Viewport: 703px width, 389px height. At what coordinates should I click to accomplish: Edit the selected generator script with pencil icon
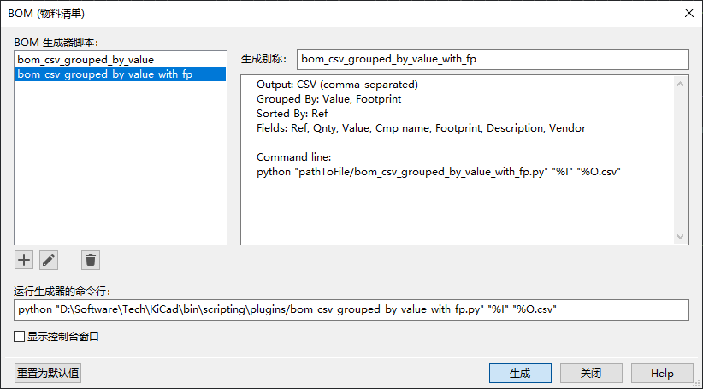[49, 261]
